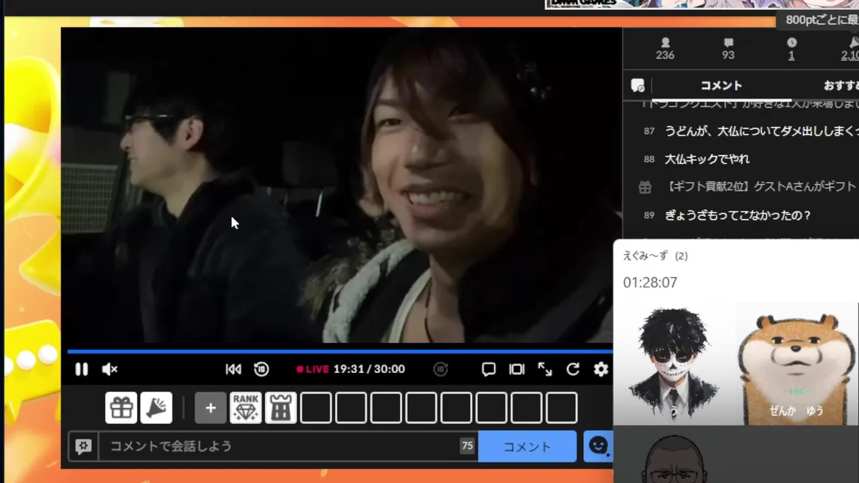Switch to the コメント tab

point(721,86)
